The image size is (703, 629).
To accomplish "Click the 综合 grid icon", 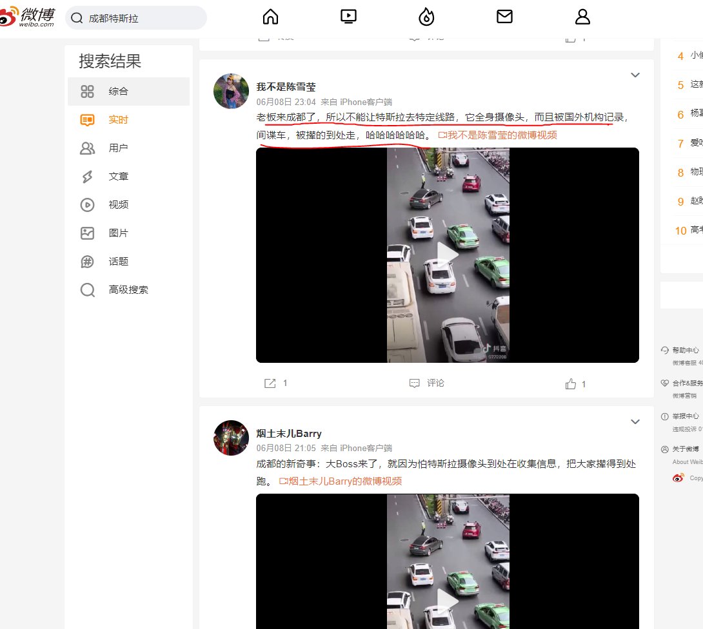I will (x=87, y=92).
